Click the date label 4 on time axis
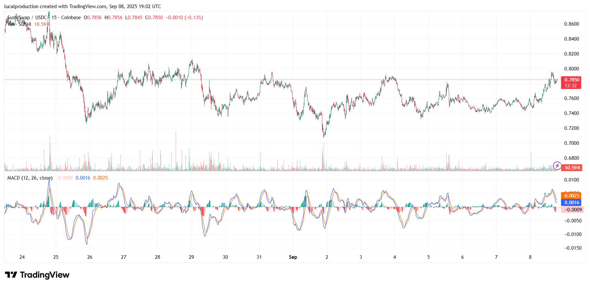The image size is (590, 287). point(395,257)
